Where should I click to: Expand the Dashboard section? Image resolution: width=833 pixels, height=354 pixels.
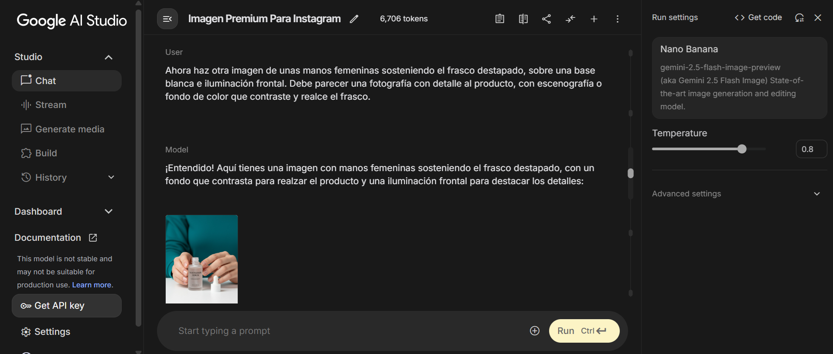[x=109, y=212]
